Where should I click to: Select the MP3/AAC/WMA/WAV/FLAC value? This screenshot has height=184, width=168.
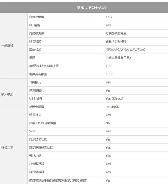click(125, 50)
